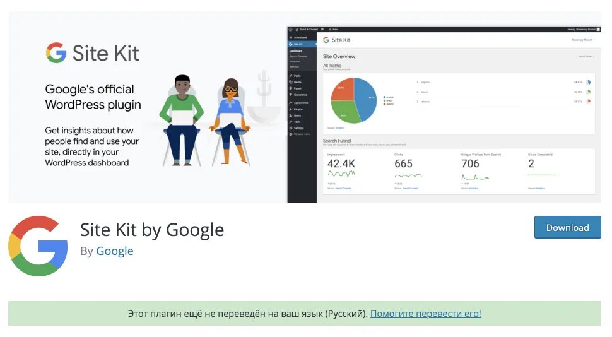Click the 42.4K impressions value

[x=341, y=163]
